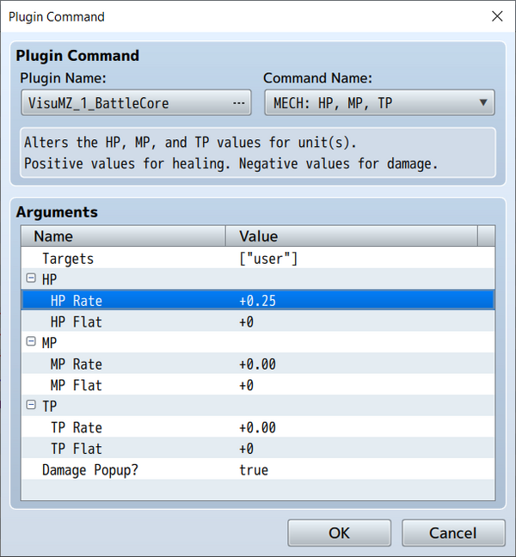Open plugin selector via ellipsis button
The image size is (516, 557).
[x=238, y=103]
